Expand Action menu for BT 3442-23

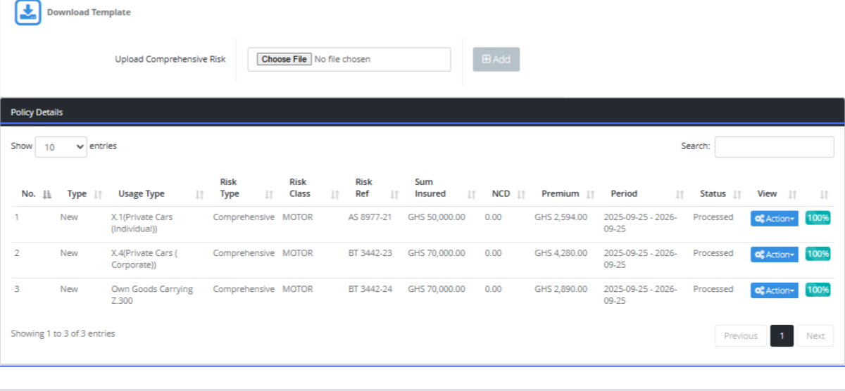[774, 255]
